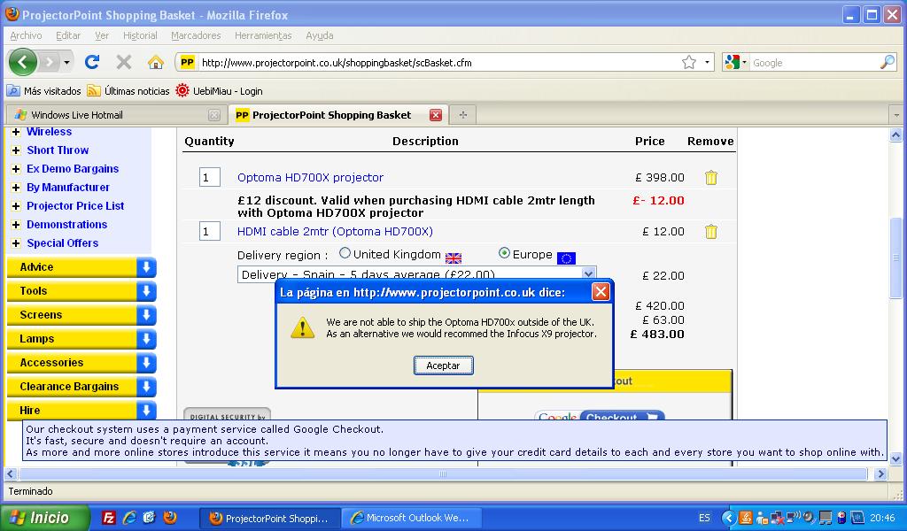Open the Editar menu
The height and width of the screenshot is (531, 907).
pos(68,35)
